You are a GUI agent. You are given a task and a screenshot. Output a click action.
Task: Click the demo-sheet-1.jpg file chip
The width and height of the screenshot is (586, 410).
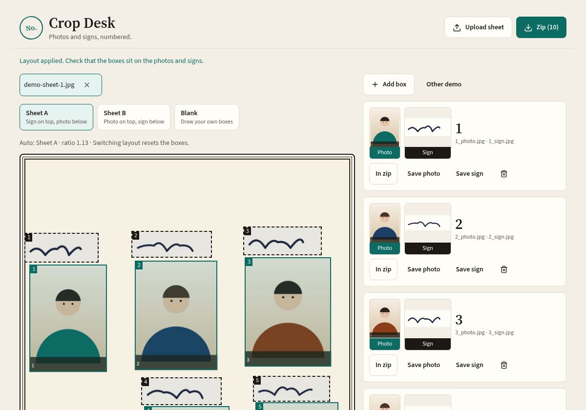61,85
